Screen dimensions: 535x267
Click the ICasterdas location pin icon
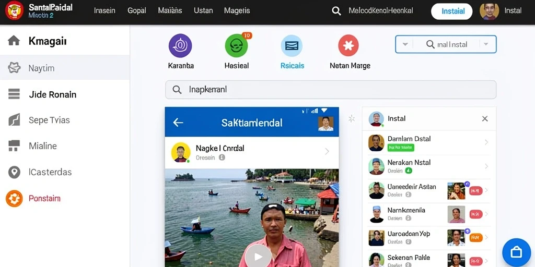[x=14, y=172]
